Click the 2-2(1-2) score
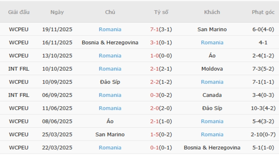279x156 pixels. tap(161, 82)
